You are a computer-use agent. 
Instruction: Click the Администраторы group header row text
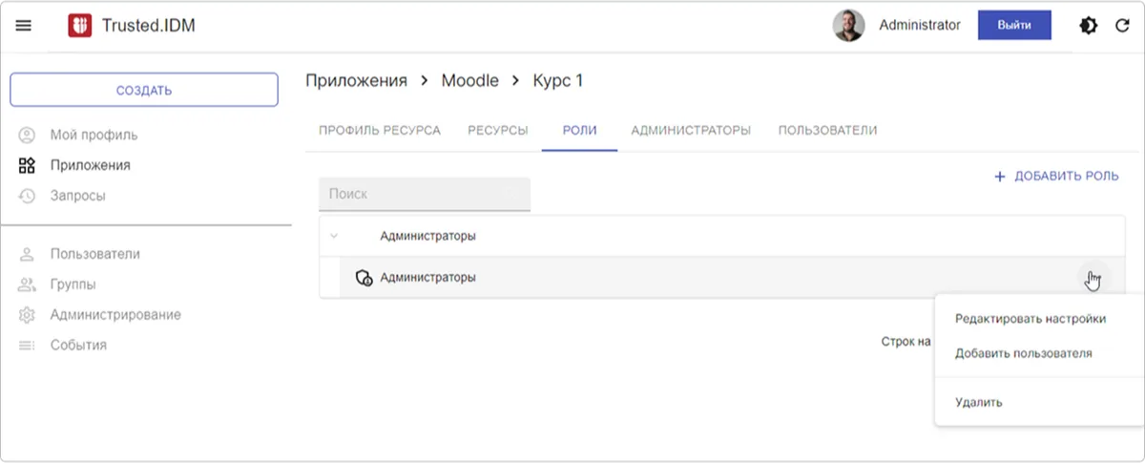[x=428, y=236]
